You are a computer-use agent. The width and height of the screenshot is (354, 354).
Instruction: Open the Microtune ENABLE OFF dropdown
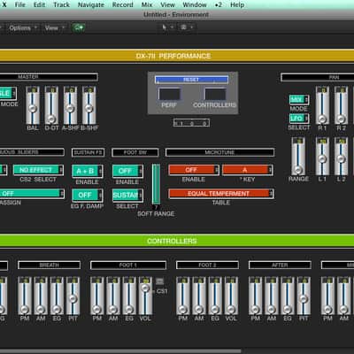(194, 170)
